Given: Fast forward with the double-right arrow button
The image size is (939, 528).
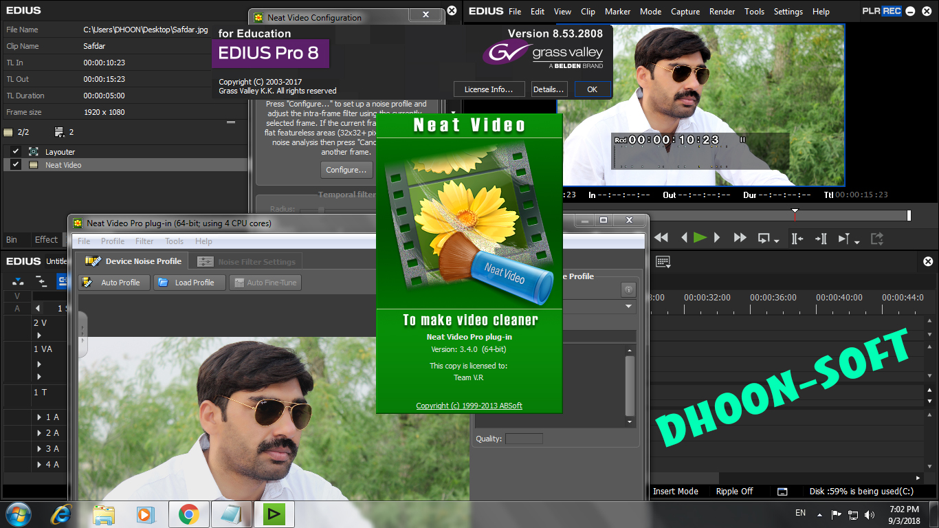Looking at the screenshot, I should coord(740,238).
